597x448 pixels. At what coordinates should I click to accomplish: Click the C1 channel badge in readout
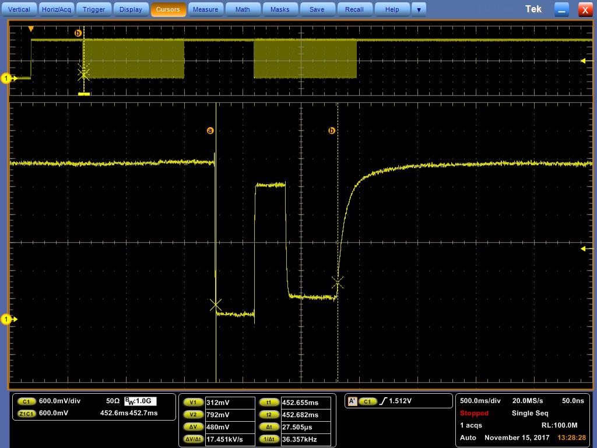click(x=26, y=401)
